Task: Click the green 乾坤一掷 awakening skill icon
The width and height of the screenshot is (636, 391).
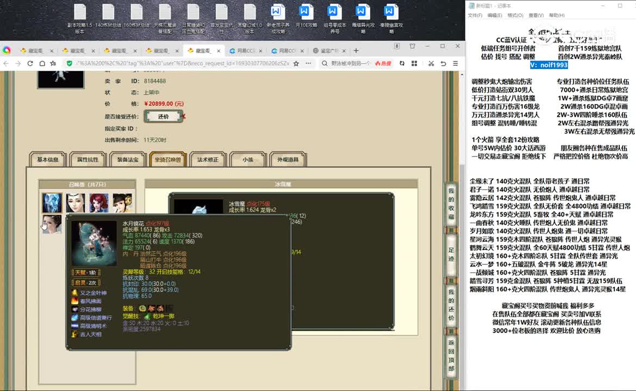Action: click(x=147, y=316)
